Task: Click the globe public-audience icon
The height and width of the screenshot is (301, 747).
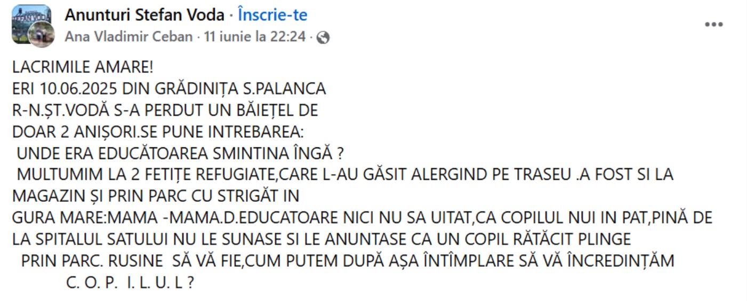Action: pos(324,37)
